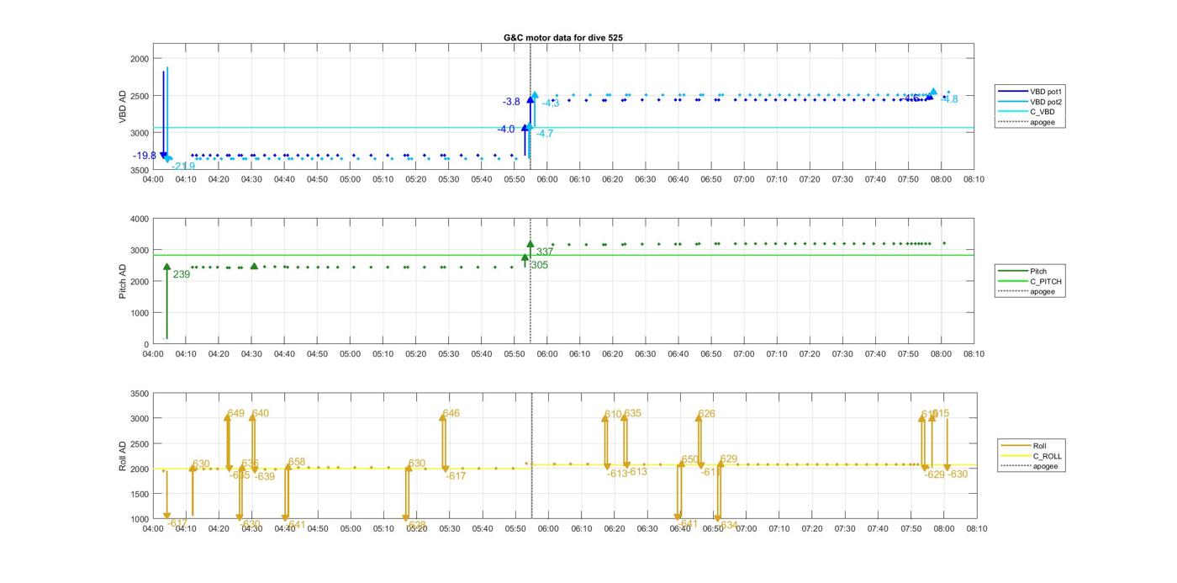Viewport: 1177px width, 583px height.
Task: Click the '610' roll move label
Action: pyautogui.click(x=613, y=415)
